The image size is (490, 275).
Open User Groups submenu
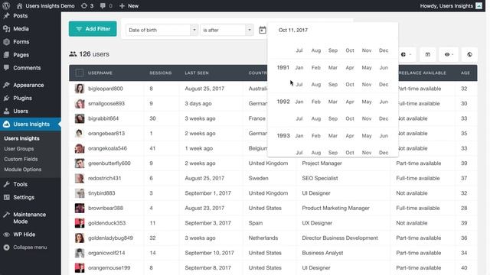[18, 149]
